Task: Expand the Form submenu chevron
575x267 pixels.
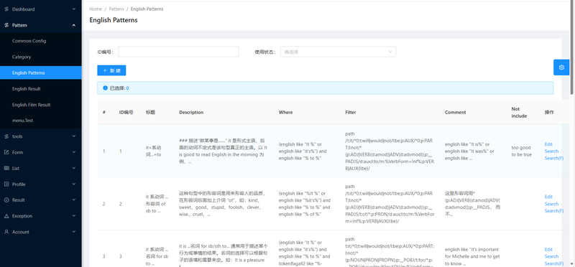Action: pos(74,152)
